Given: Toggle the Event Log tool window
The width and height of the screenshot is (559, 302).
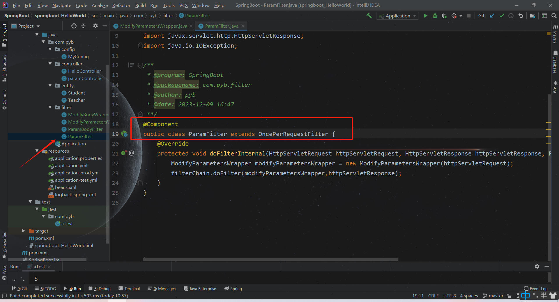Looking at the screenshot, I should pos(536,289).
